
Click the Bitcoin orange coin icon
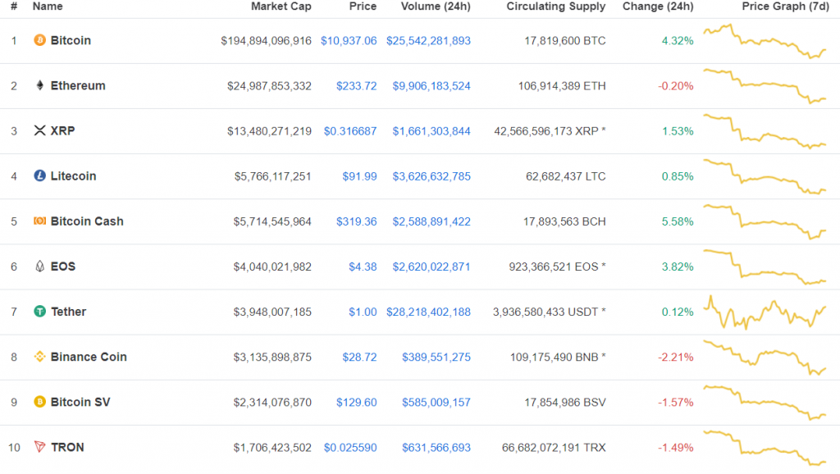coord(39,40)
